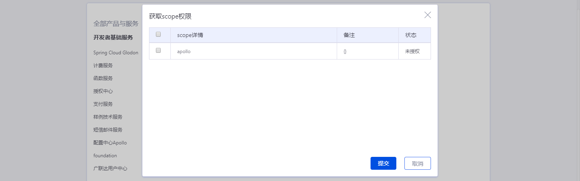
Task: Go to 计费服务 in sidebar
Action: [x=103, y=66]
